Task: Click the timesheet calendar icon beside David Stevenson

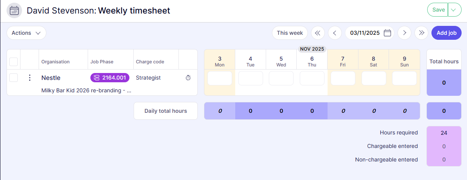Action: pyautogui.click(x=14, y=11)
